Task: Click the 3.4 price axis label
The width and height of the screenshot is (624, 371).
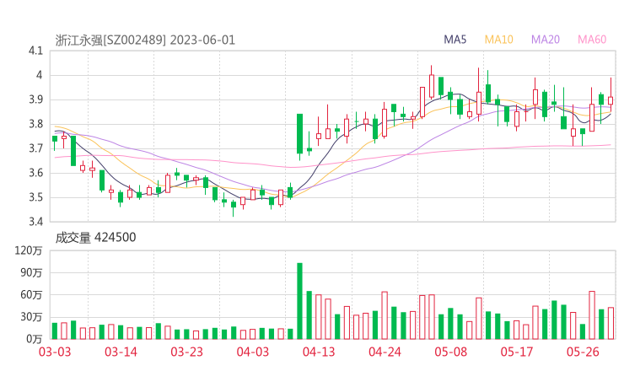Action: coord(35,221)
